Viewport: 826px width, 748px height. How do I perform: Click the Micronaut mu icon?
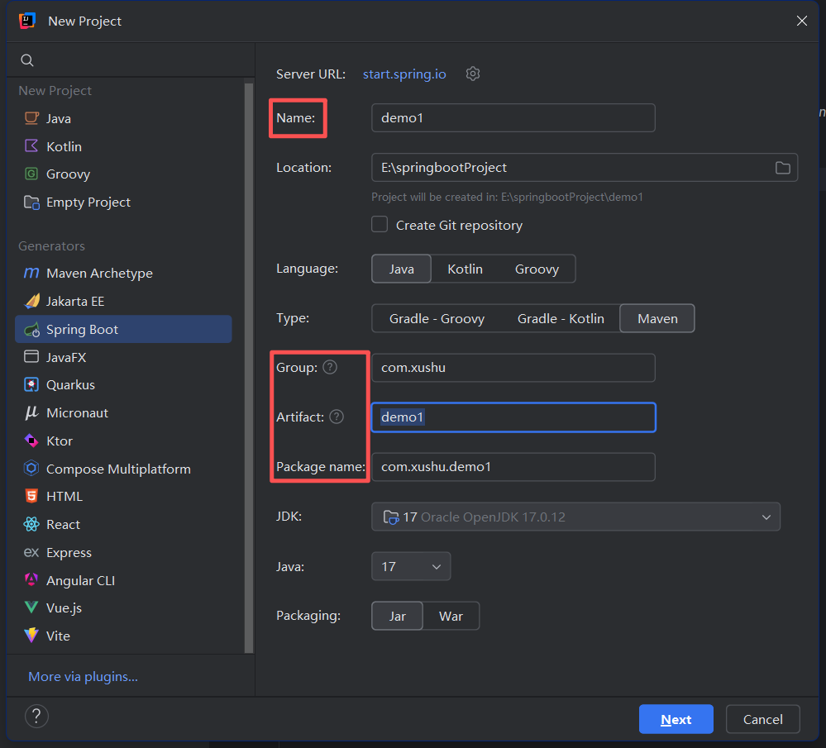click(x=31, y=412)
